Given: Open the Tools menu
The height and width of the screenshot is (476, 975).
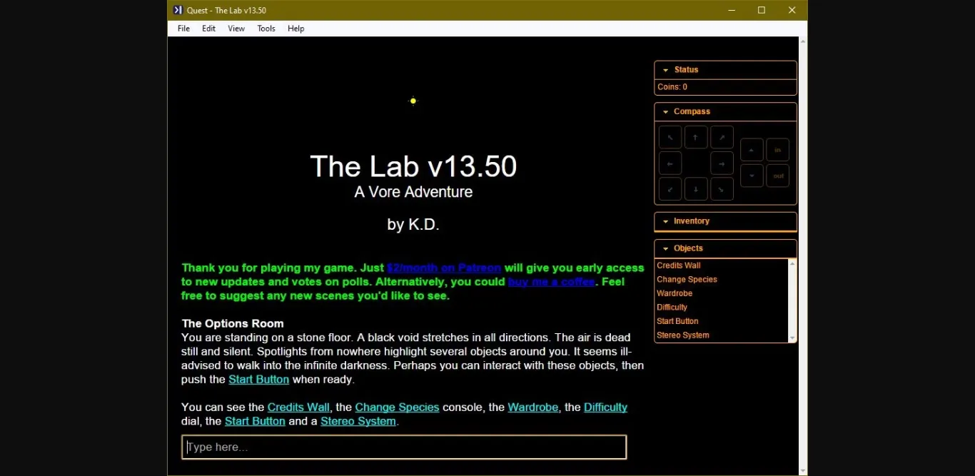Looking at the screenshot, I should [x=266, y=29].
